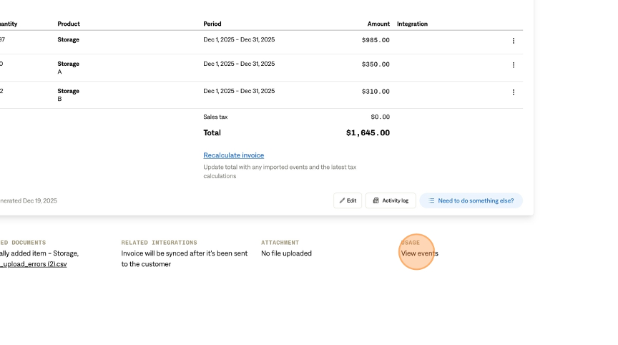Click the Amount column header
618x345 pixels.
(378, 24)
